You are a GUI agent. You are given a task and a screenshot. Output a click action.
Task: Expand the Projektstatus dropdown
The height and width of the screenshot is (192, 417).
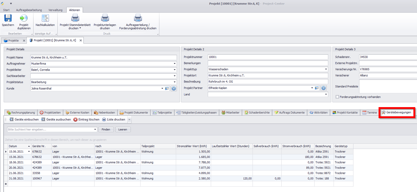click(x=175, y=82)
